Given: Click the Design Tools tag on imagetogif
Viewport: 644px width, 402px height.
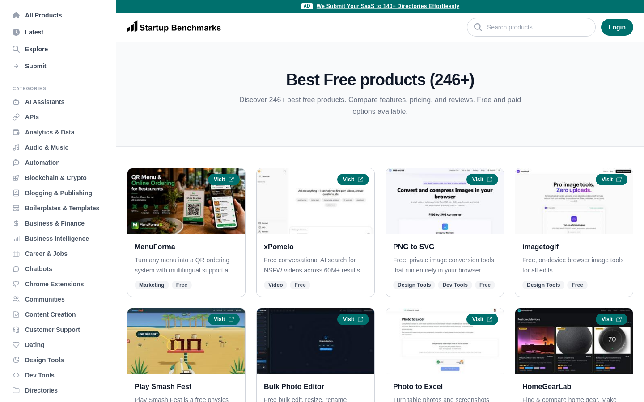Looking at the screenshot, I should [x=543, y=285].
